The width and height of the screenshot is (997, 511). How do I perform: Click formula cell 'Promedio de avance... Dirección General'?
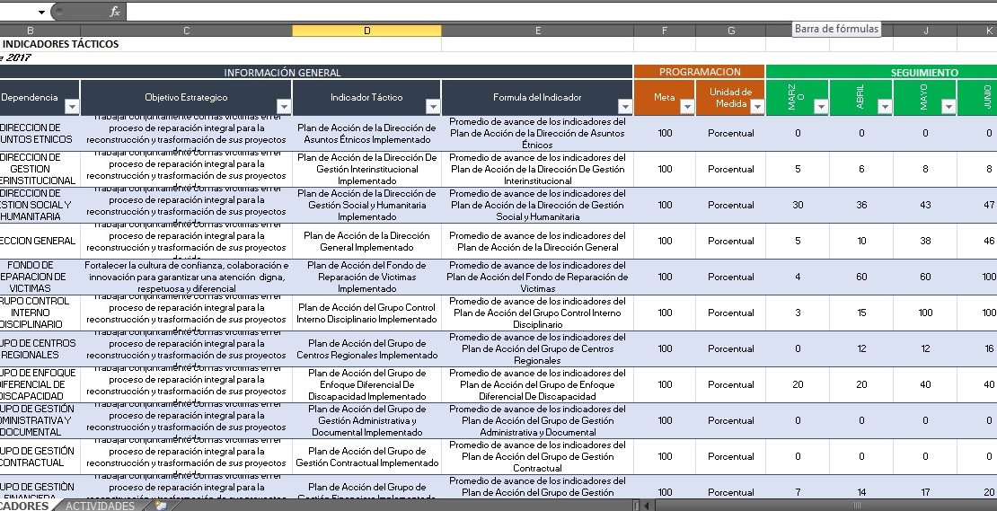click(538, 241)
